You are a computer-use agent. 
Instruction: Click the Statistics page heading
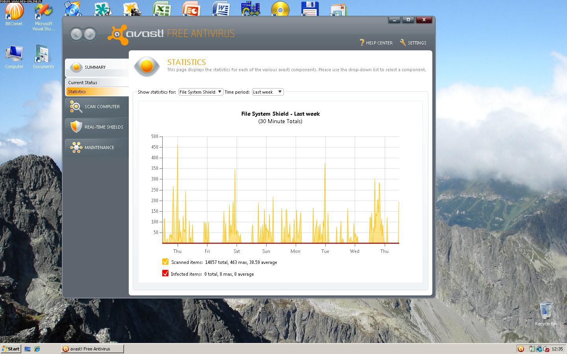[187, 62]
